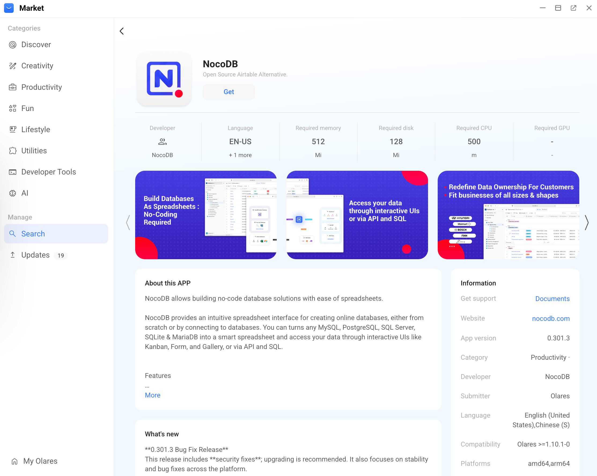Click the + 1 more languages text
The image size is (597, 476).
pos(240,155)
